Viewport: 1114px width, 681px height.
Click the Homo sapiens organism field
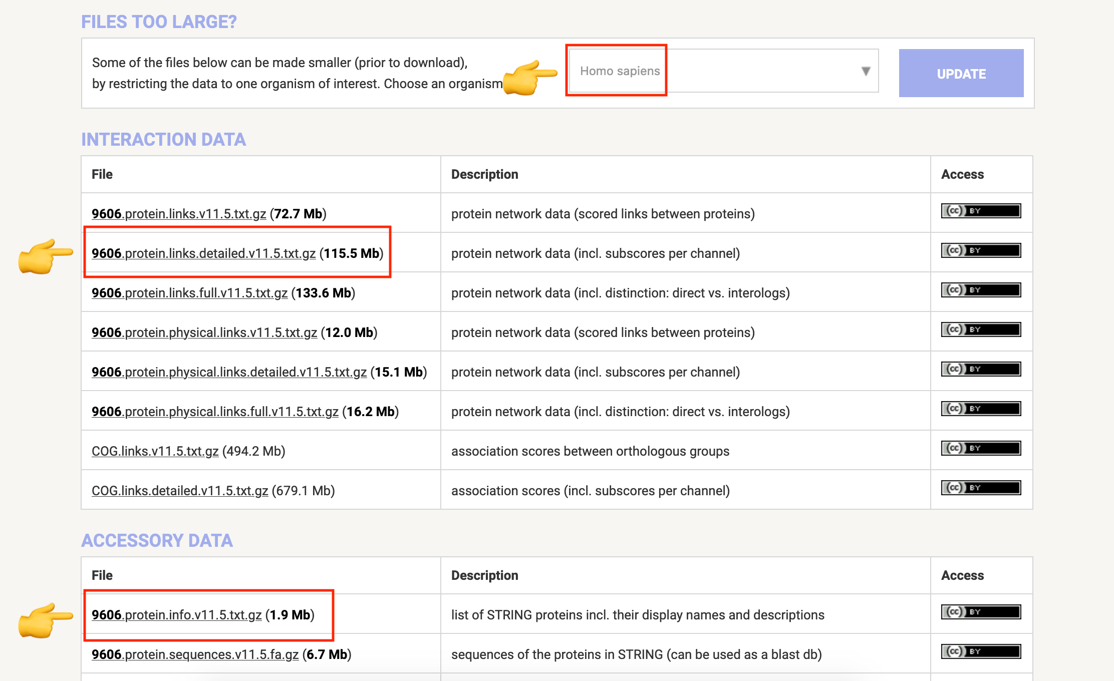tap(620, 71)
